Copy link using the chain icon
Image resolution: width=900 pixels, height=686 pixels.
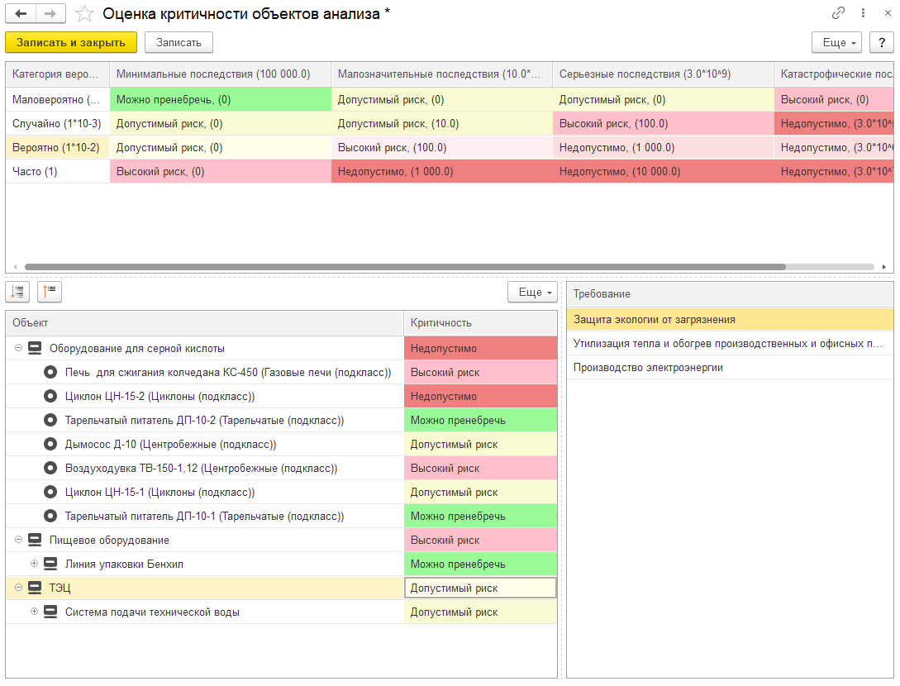(838, 12)
